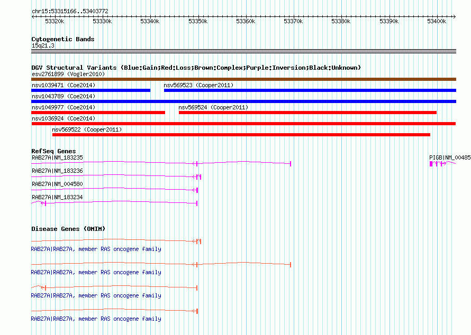The image size is (471, 335).
Task: Click the 53370k ruler tick label
Action: [x=294, y=22]
